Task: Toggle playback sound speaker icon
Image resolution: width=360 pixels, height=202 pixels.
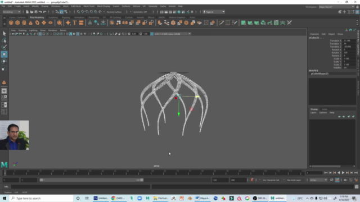Action: [345, 180]
